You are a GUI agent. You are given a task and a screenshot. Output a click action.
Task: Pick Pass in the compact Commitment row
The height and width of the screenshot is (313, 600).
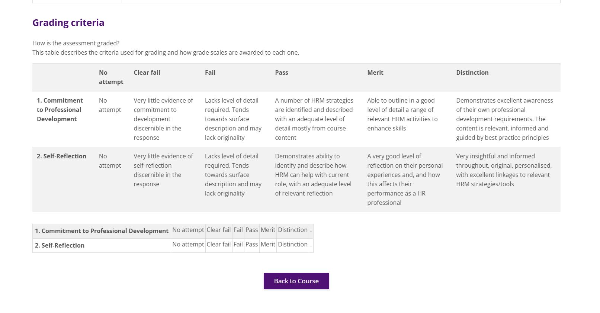[x=251, y=230]
